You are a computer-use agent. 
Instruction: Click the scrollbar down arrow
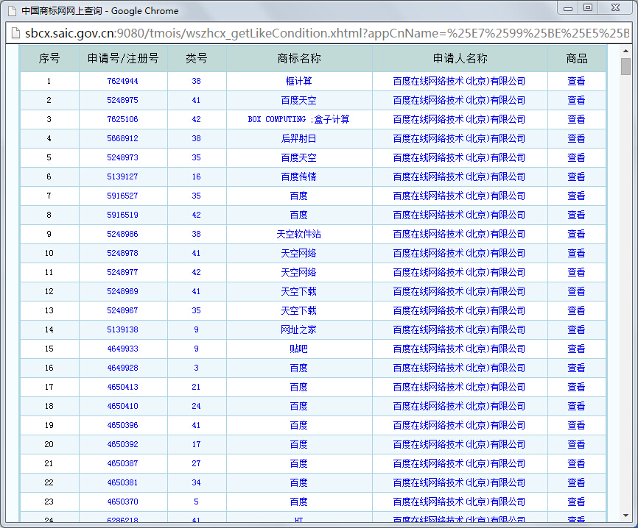[x=625, y=515]
